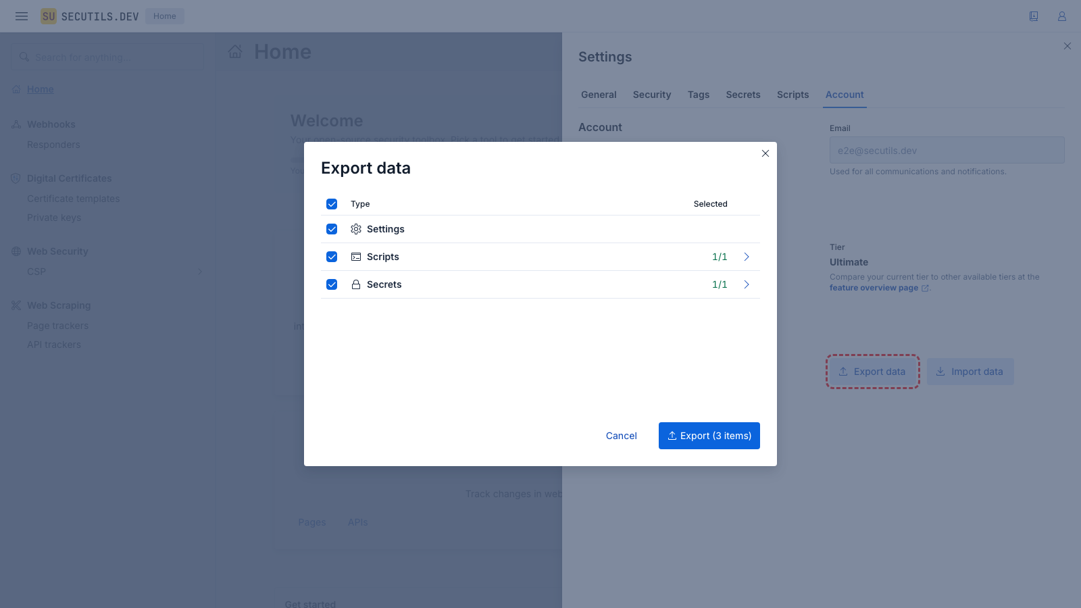
Task: Click the Secutils.dev logo icon
Action: 49,16
